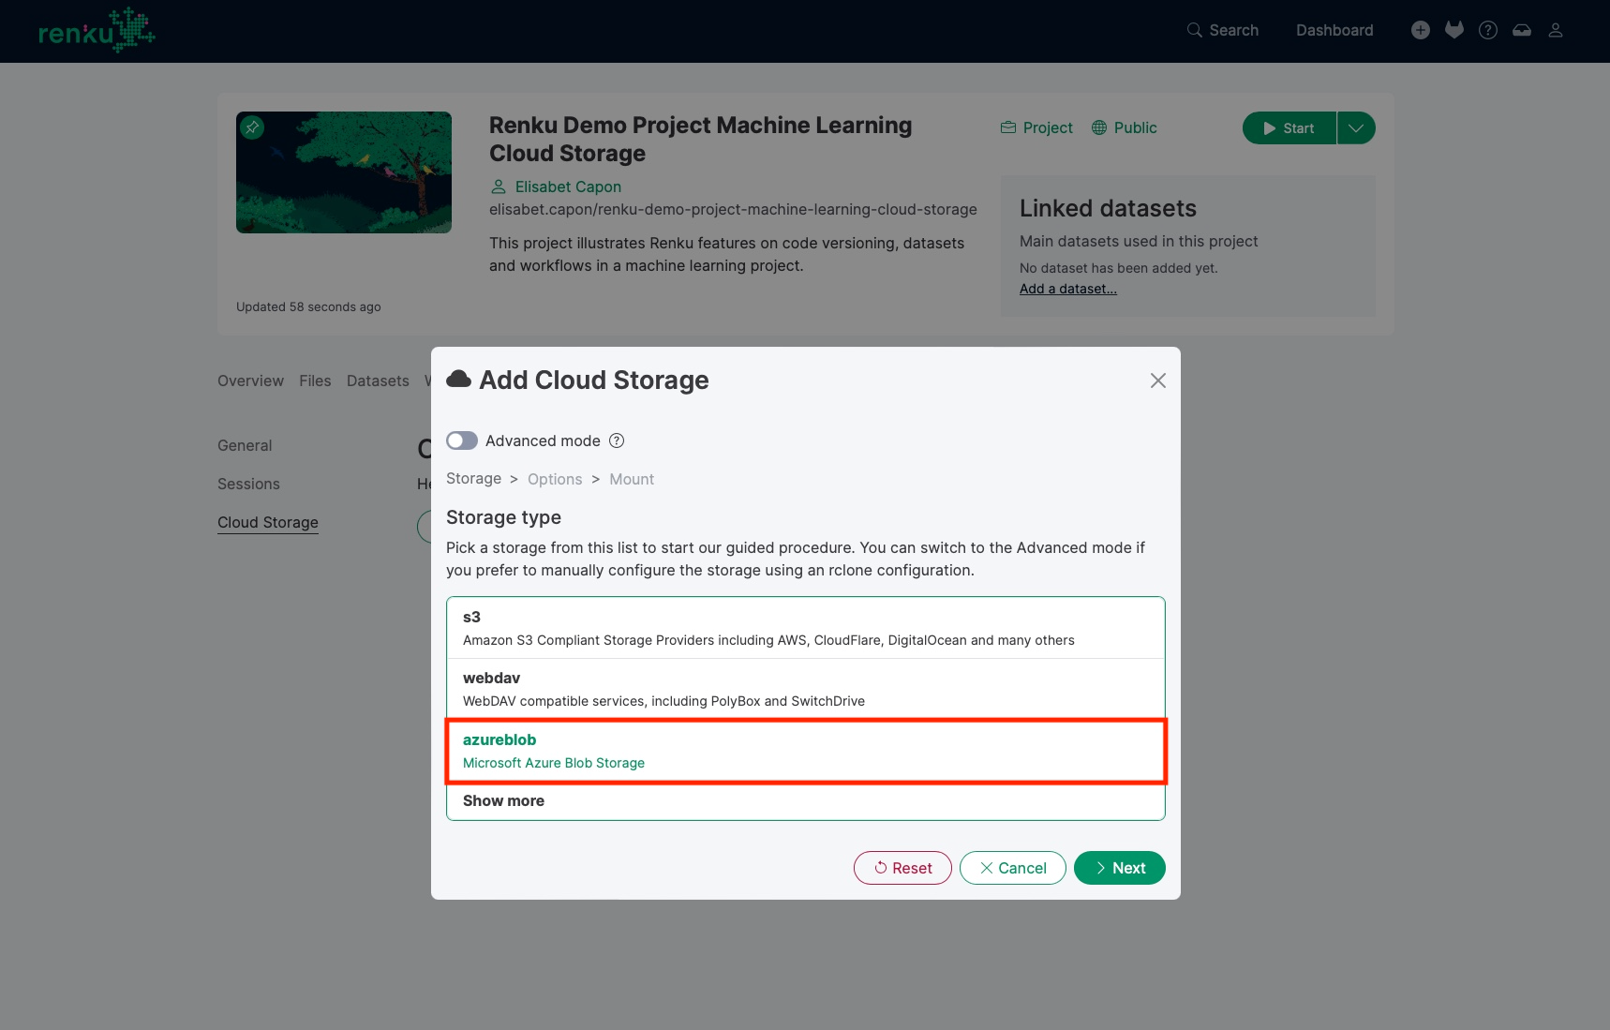
Task: Click the pin icon on project image
Action: click(252, 127)
